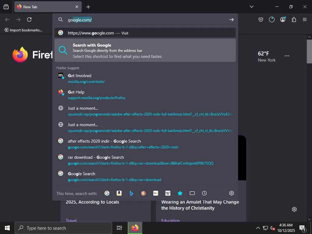Go back with the back arrow

point(7,19)
